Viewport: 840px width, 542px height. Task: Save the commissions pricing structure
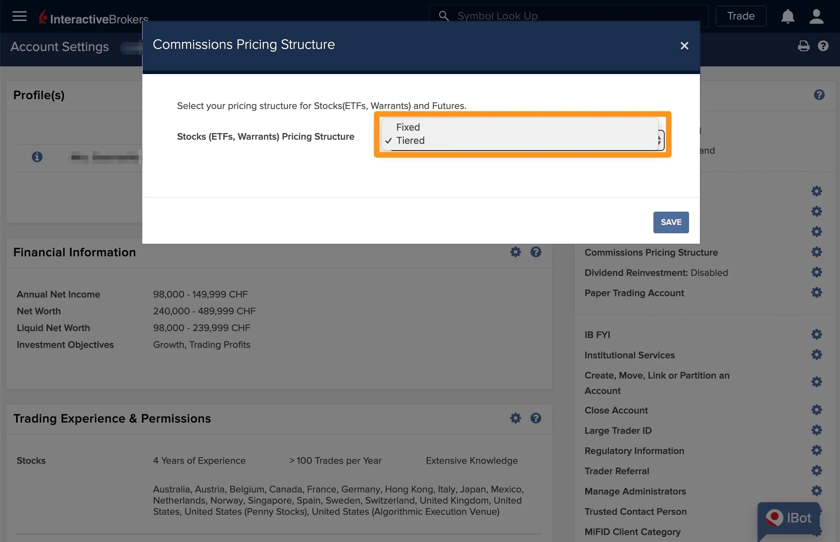click(671, 222)
